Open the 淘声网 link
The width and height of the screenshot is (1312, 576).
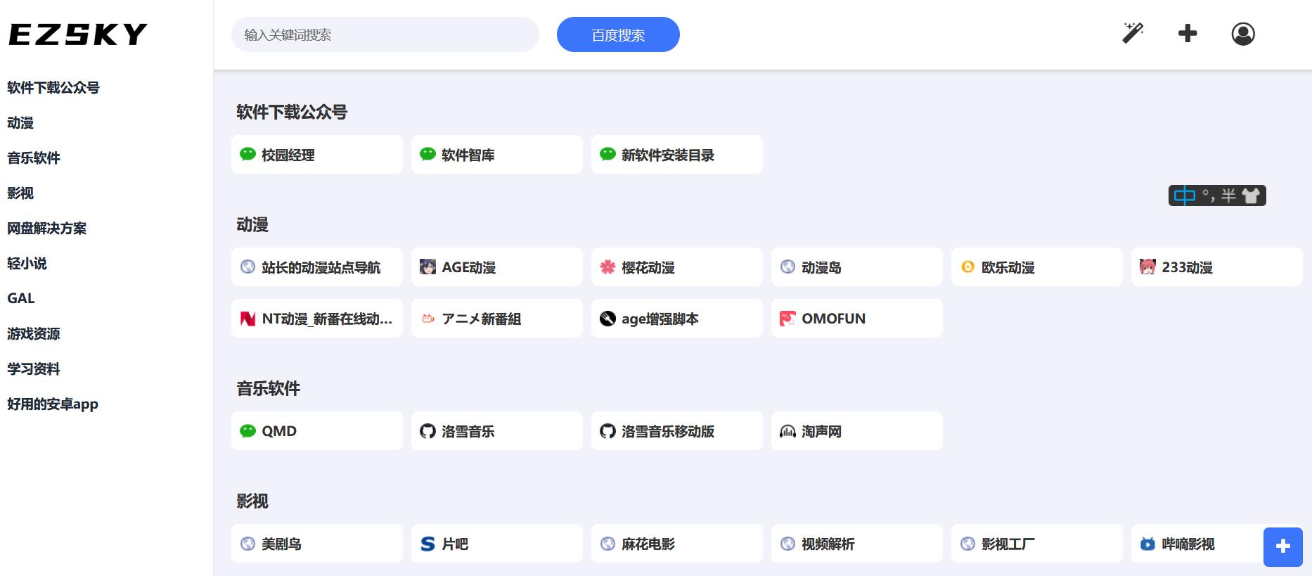pyautogui.click(x=857, y=431)
